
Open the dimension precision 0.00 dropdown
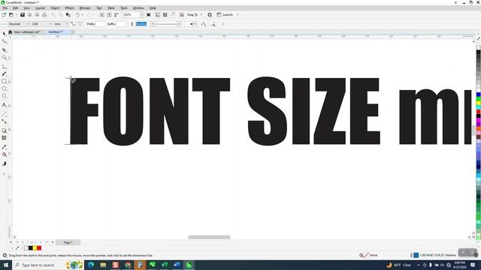[50, 24]
